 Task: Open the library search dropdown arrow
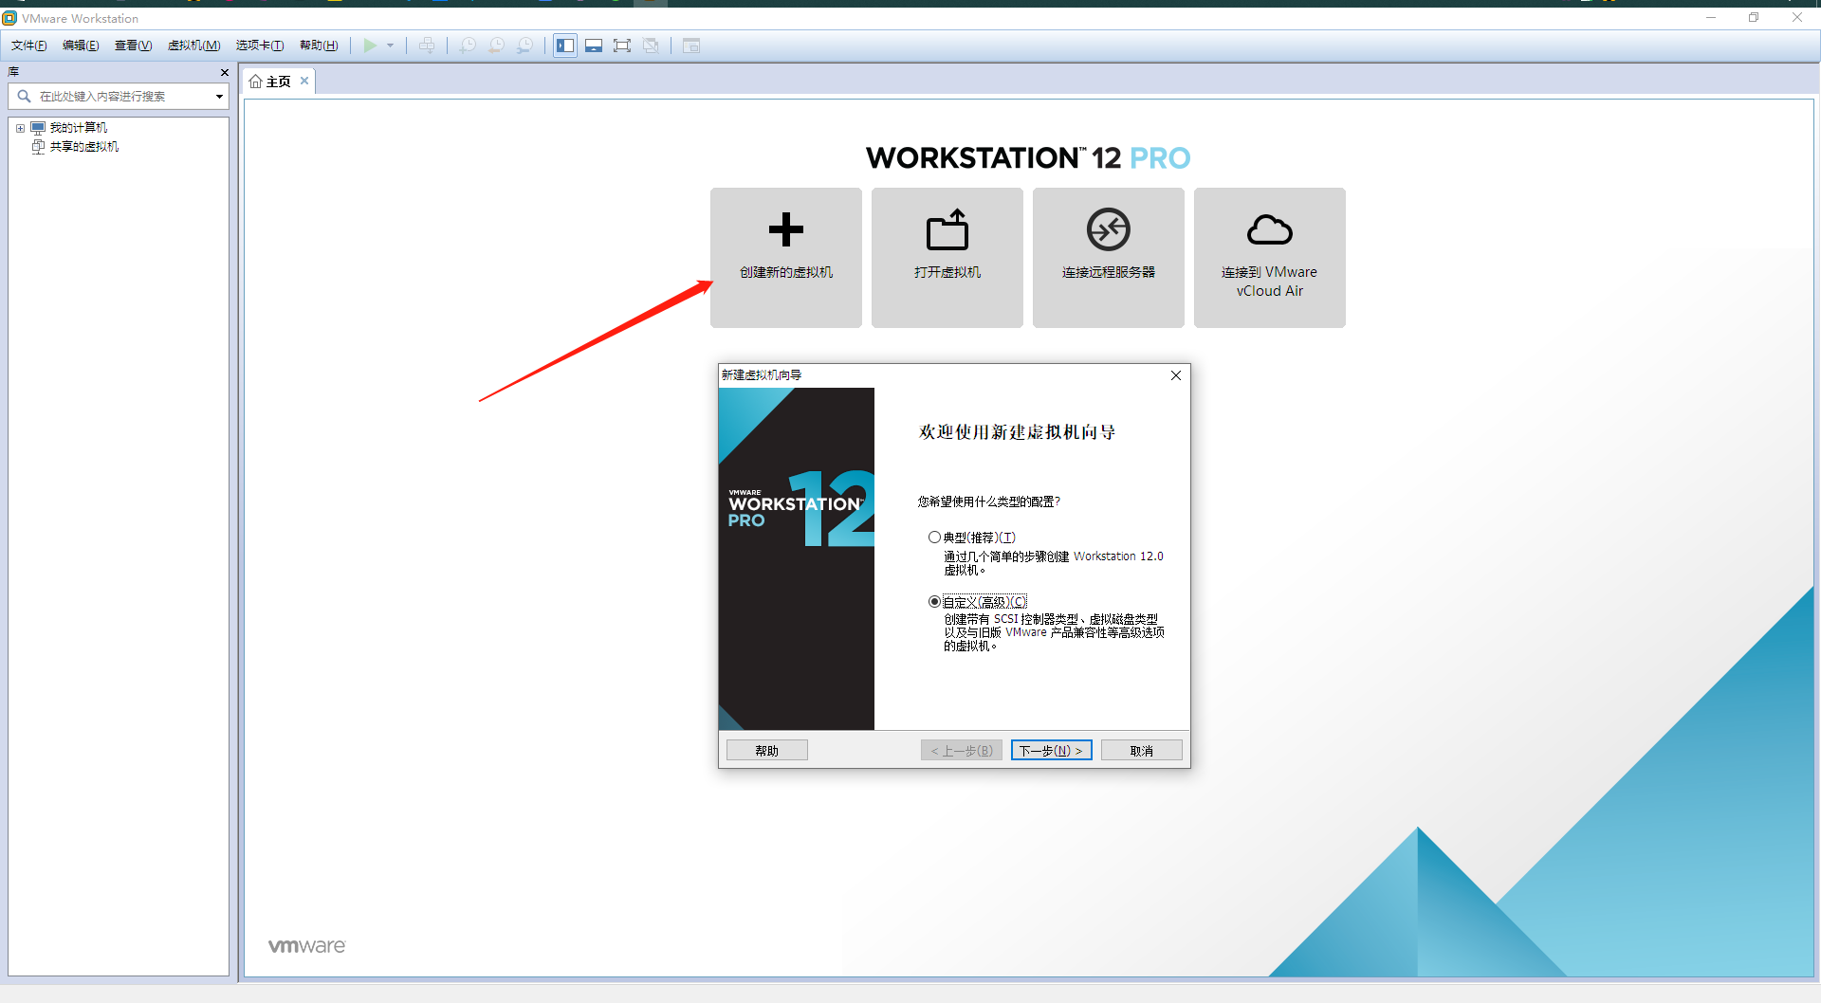click(219, 97)
